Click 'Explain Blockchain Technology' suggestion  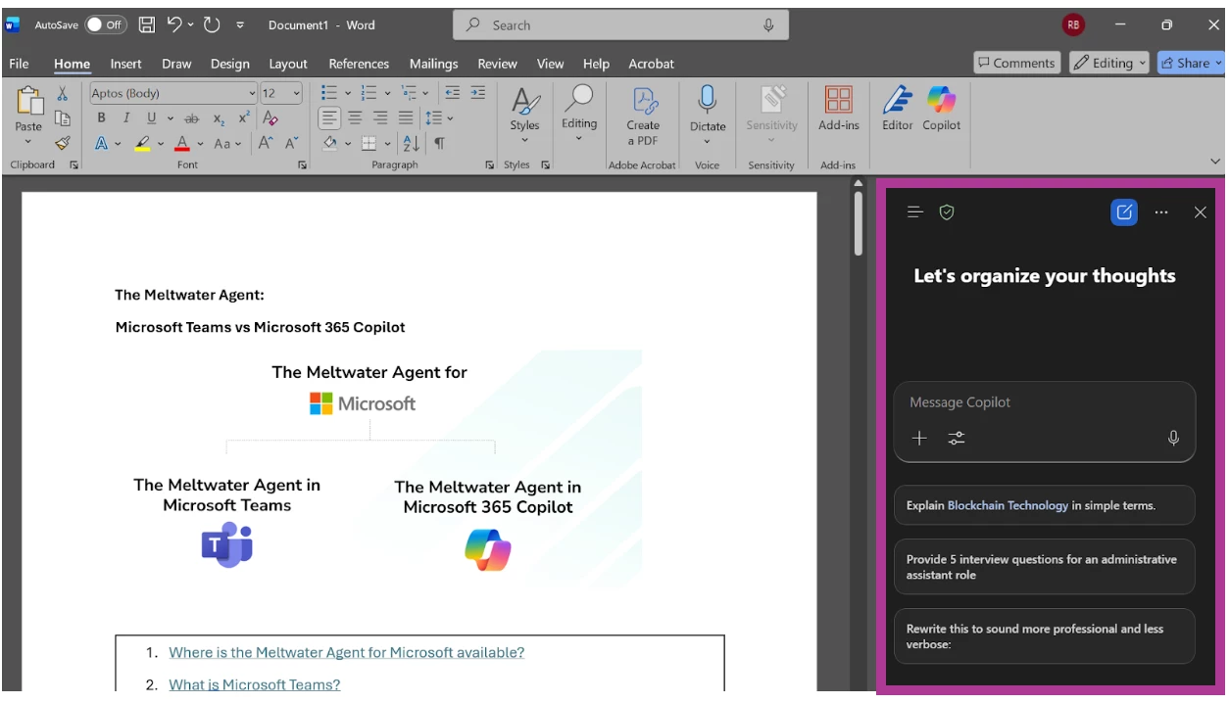coord(1045,505)
